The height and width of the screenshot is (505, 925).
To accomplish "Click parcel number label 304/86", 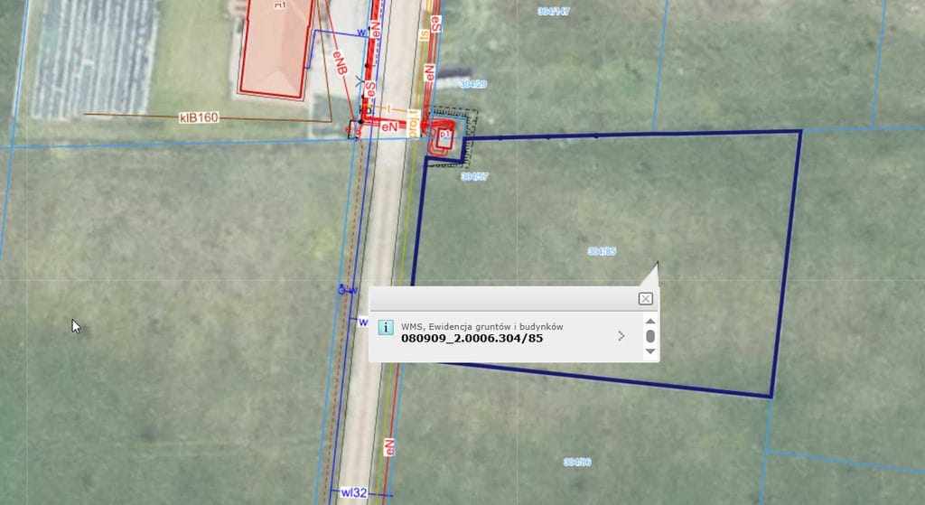I will (577, 462).
